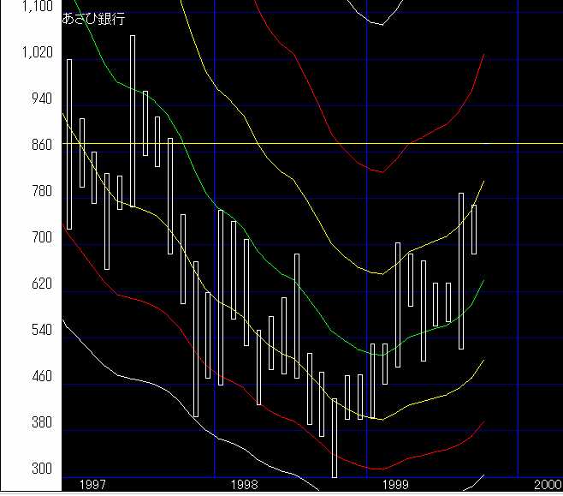
Task: Select the 2000 year label
Action: pos(547,485)
